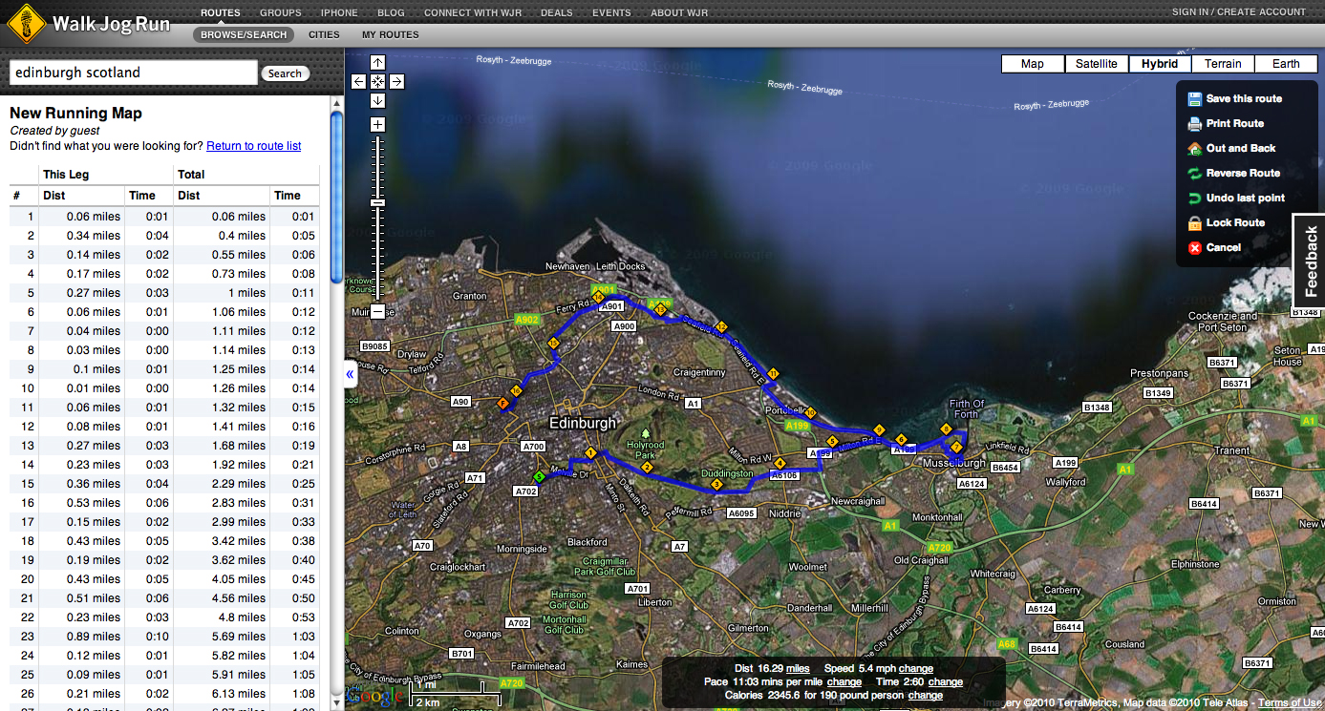Click the map zoom slider handle

[377, 202]
